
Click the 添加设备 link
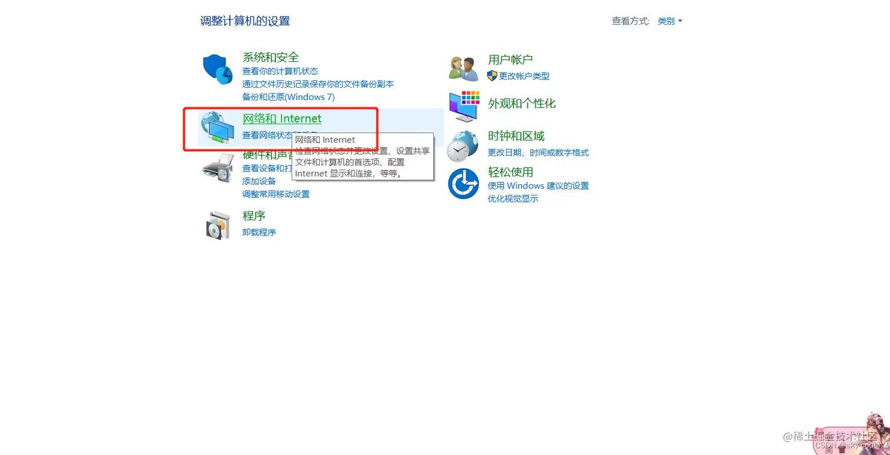coord(259,181)
